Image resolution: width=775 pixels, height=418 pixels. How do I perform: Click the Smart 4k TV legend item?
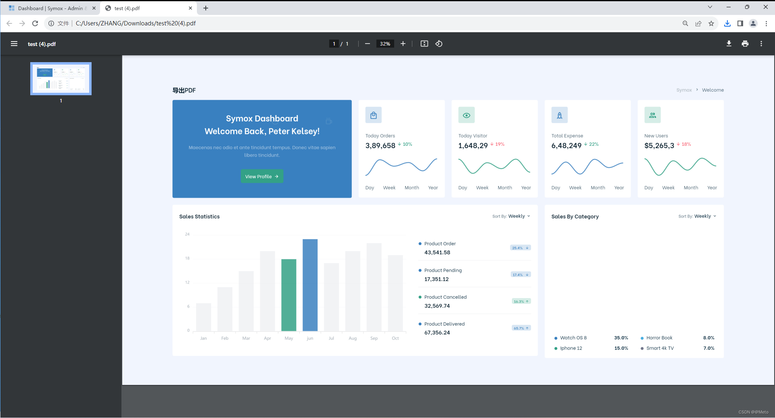point(657,348)
